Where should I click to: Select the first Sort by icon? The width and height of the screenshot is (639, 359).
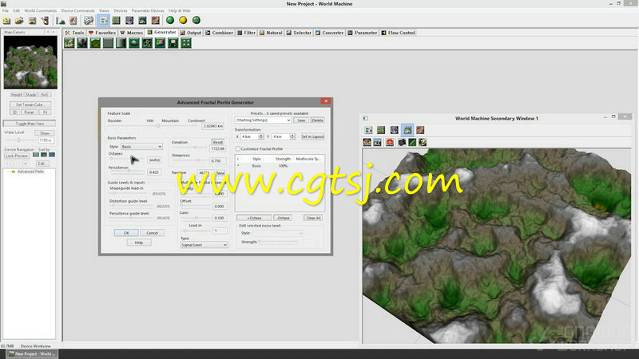[36, 155]
